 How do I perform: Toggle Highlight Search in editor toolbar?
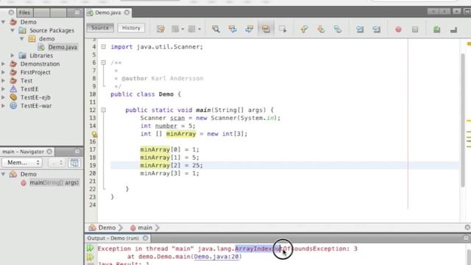click(x=266, y=29)
